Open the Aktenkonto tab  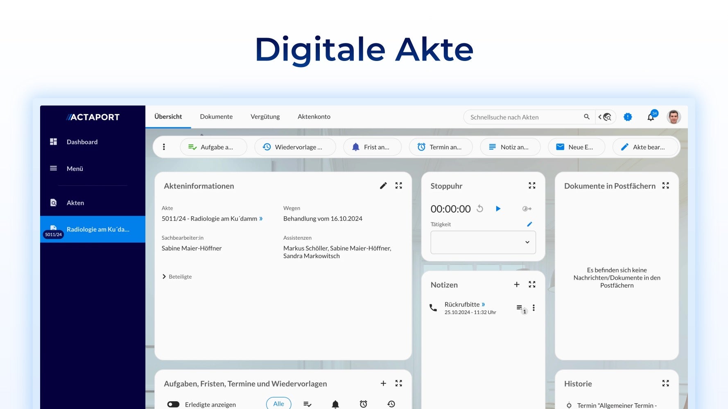pyautogui.click(x=314, y=117)
